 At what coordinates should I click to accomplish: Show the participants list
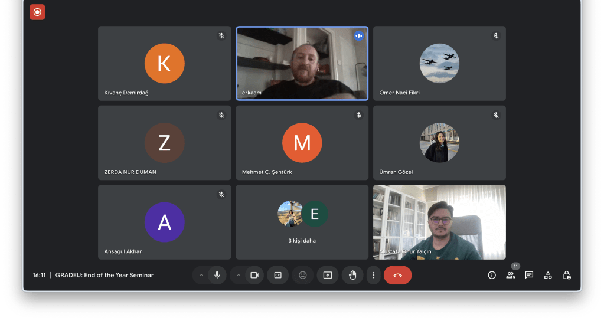coord(510,275)
